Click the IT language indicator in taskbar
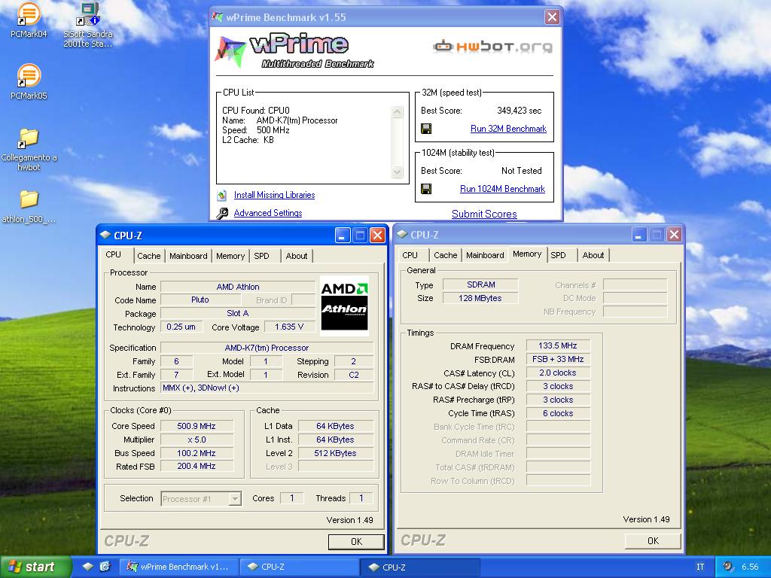Viewport: 771px width, 578px height. click(x=700, y=567)
